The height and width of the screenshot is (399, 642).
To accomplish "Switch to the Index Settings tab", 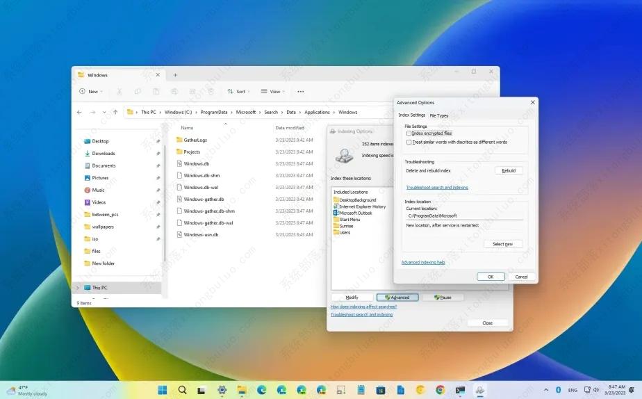I will (x=411, y=115).
